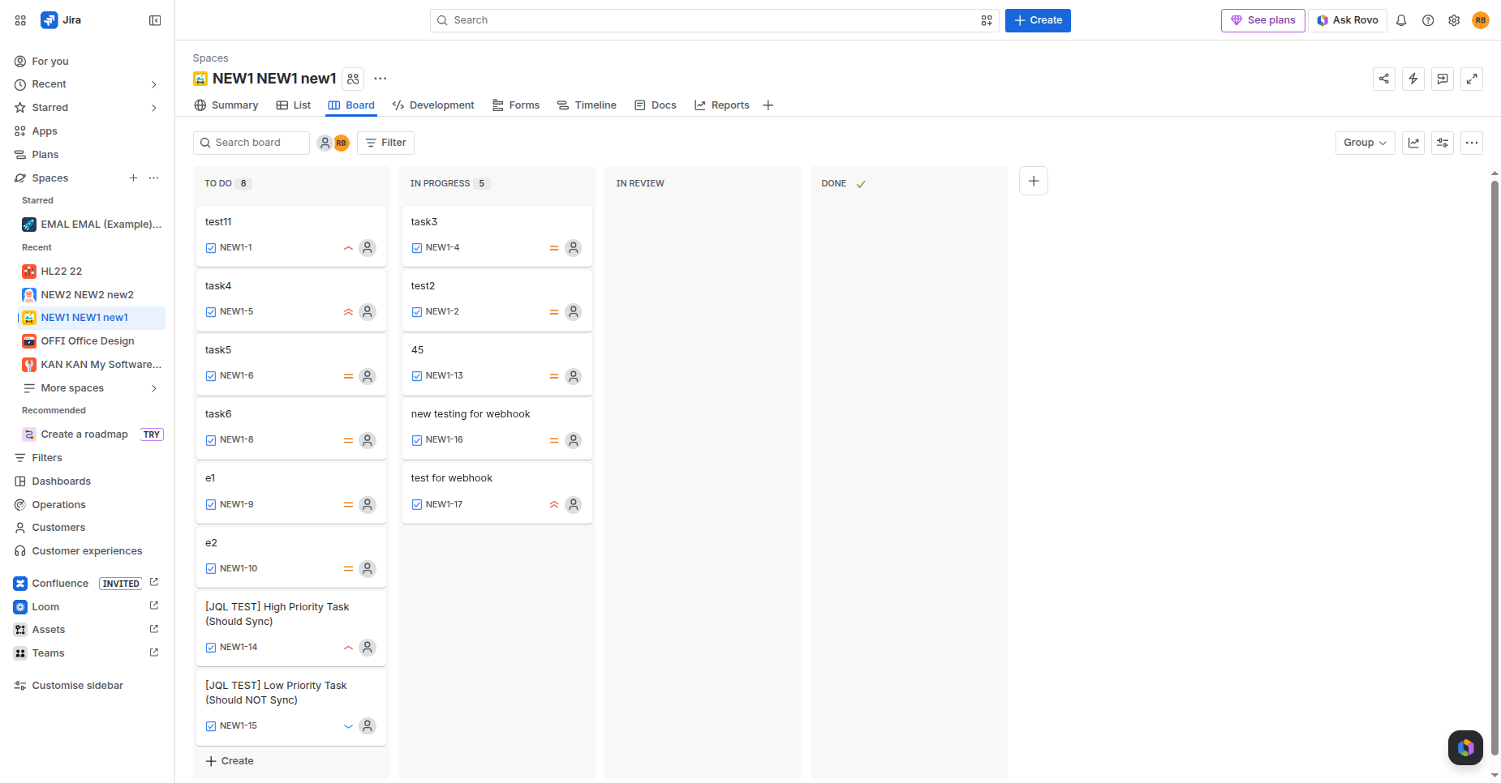Filter by unassigned avatar icon

tap(325, 143)
